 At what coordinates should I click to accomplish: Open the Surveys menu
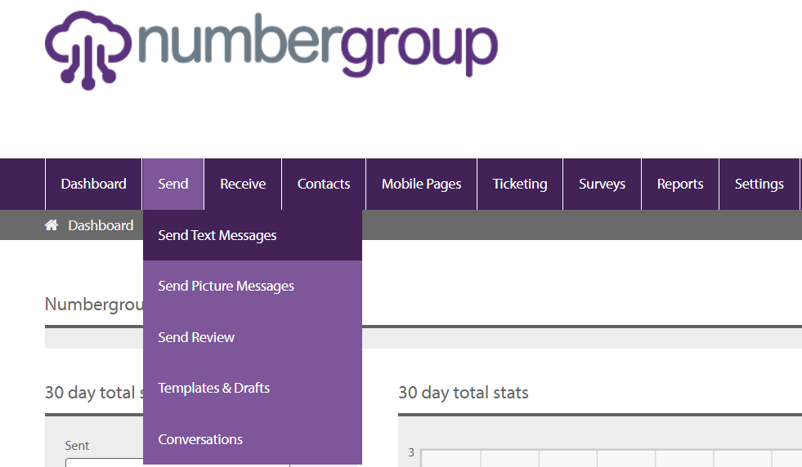[602, 184]
